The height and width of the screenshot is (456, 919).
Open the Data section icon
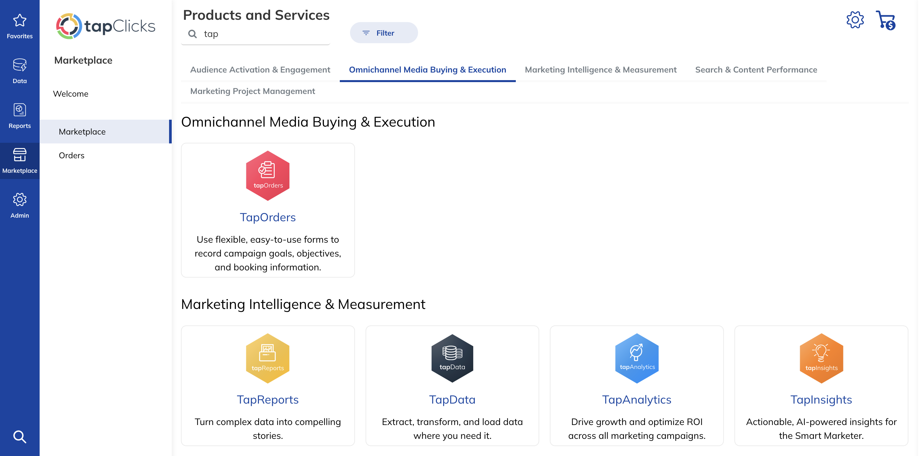tap(19, 65)
